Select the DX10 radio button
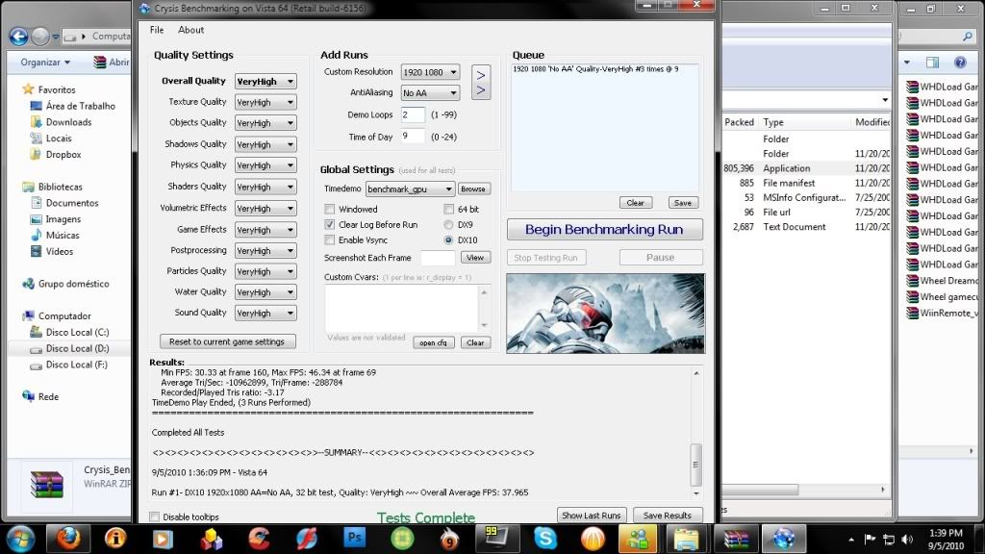The height and width of the screenshot is (554, 985). (448, 239)
